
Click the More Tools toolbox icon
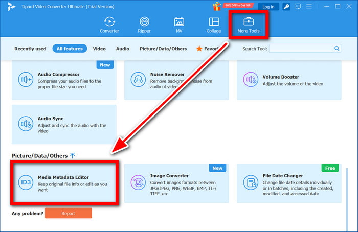[248, 22]
